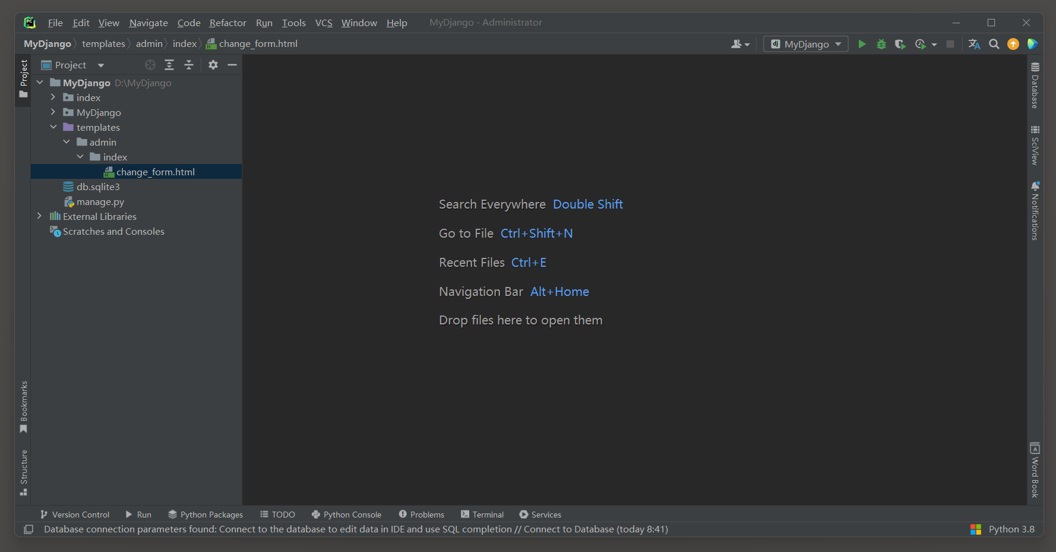Image resolution: width=1056 pixels, height=552 pixels.
Task: Toggle the Project tool window sidebar tab
Action: pyautogui.click(x=23, y=80)
